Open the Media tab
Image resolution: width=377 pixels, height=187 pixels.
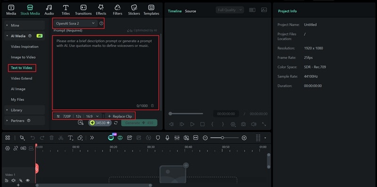11,10
